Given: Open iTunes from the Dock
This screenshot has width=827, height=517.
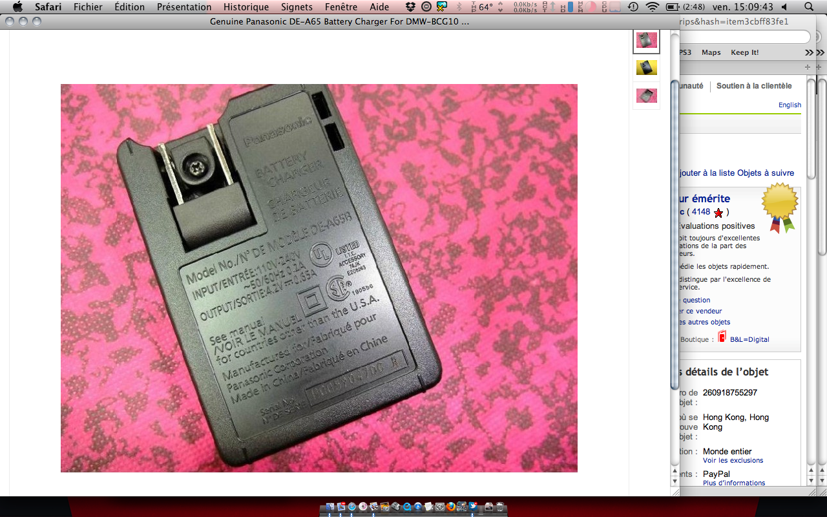Looking at the screenshot, I should 362,507.
